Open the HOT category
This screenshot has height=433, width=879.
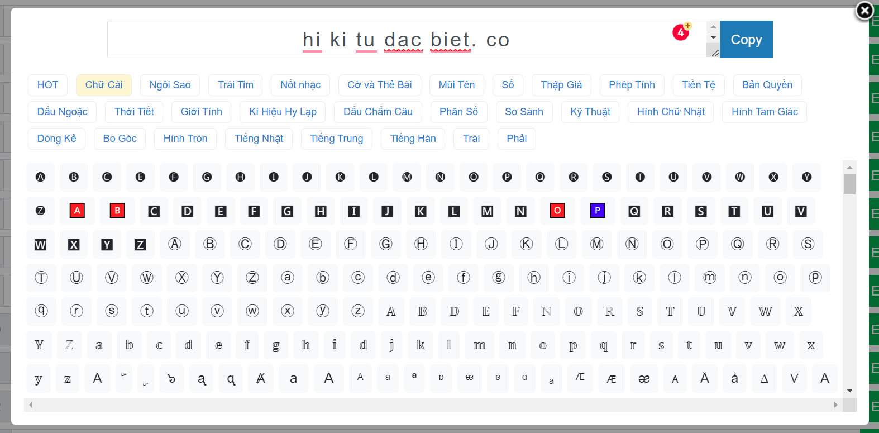(47, 85)
